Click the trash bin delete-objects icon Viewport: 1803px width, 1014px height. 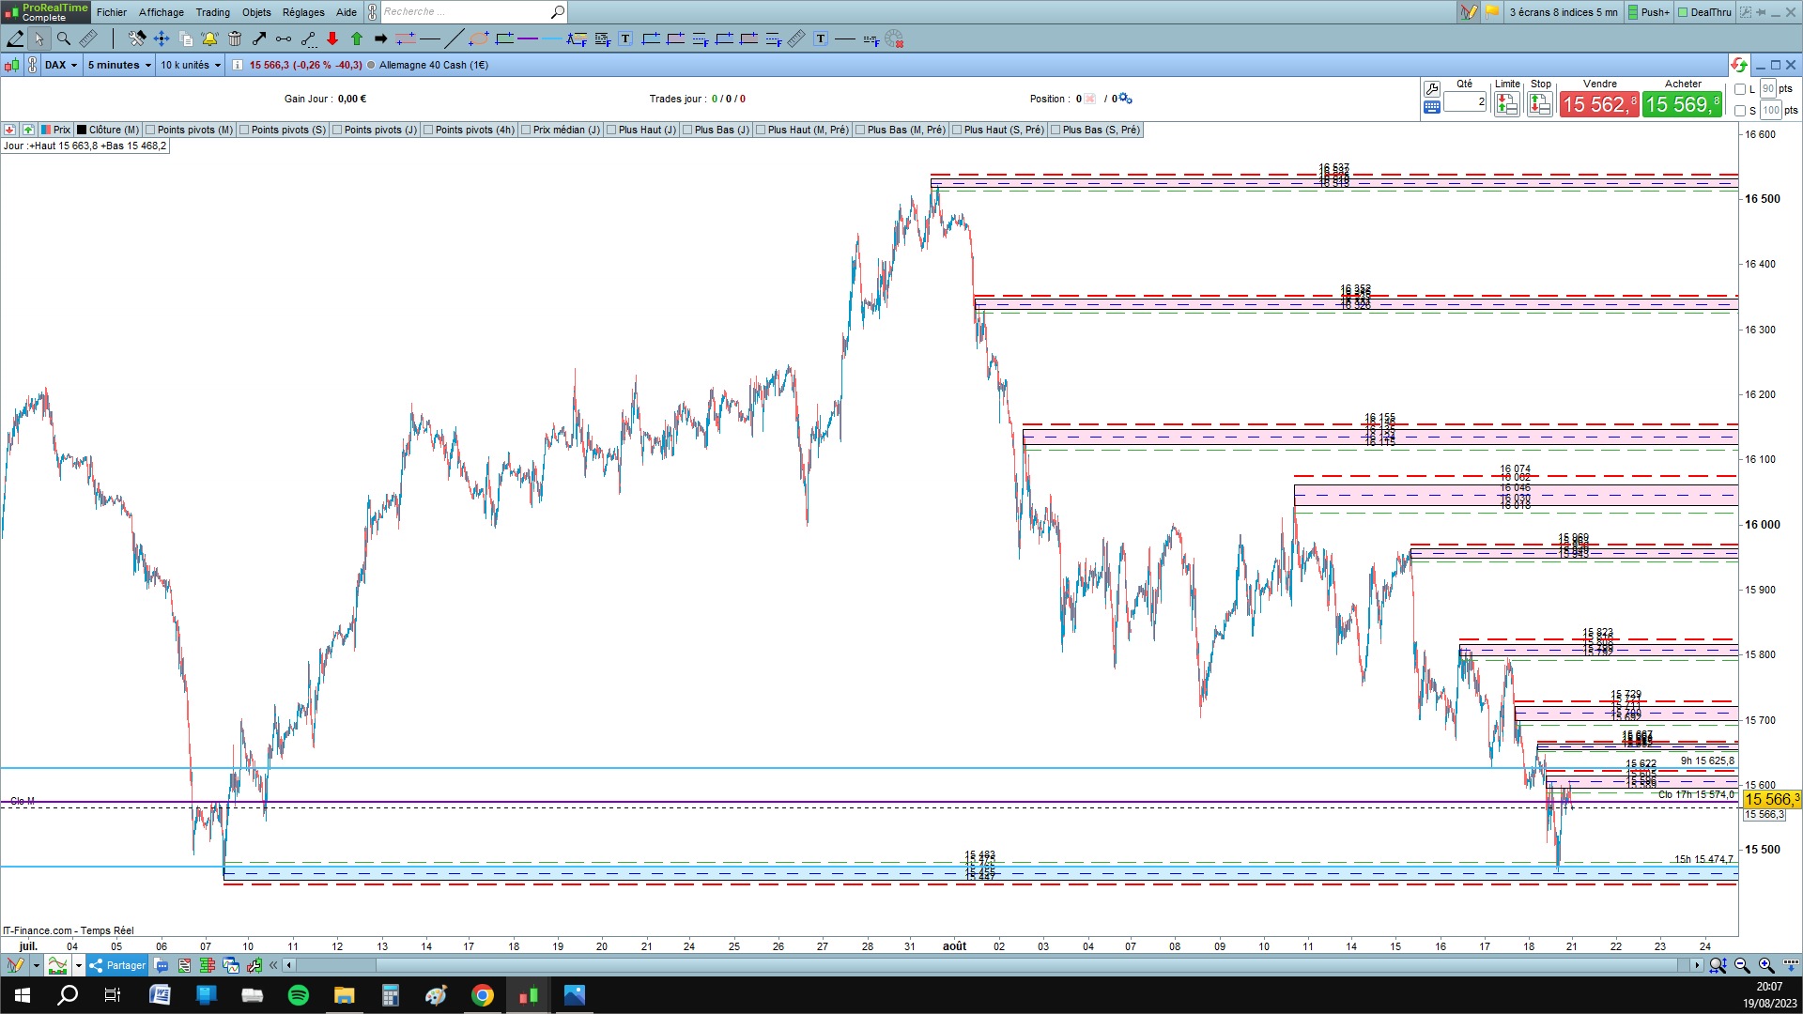pos(235,38)
